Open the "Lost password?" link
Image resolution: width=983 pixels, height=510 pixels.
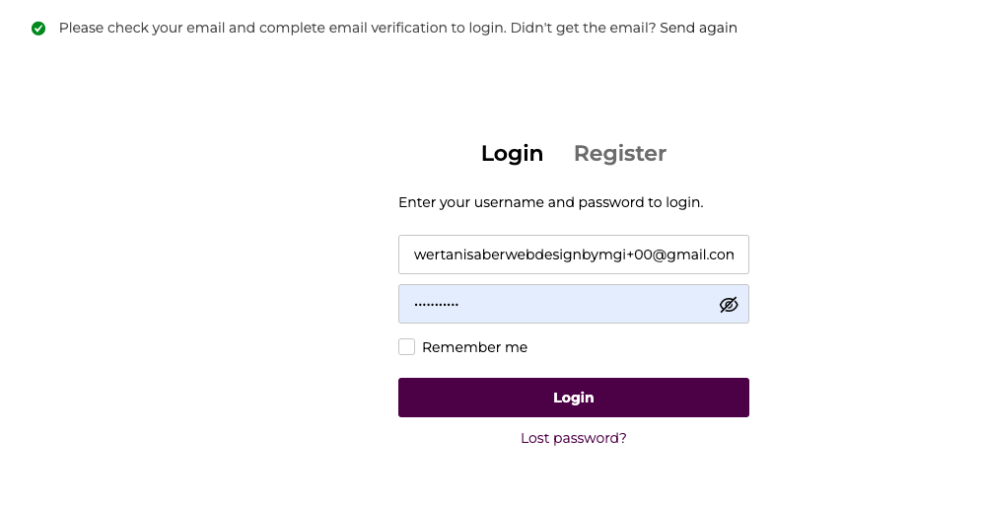[x=573, y=438]
